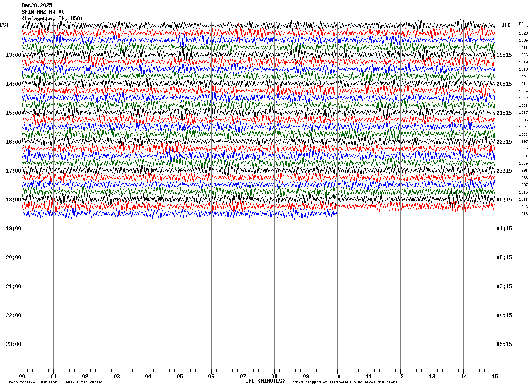Select the 13:00 CST time label
Image resolution: width=530 pixels, height=388 pixels.
coord(14,55)
